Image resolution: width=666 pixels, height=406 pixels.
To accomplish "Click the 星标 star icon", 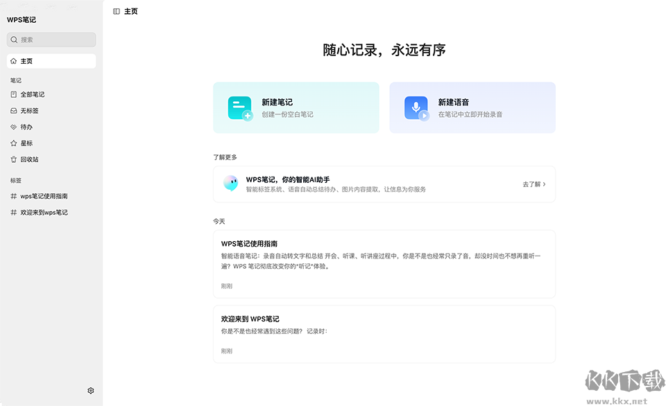I will coord(14,143).
